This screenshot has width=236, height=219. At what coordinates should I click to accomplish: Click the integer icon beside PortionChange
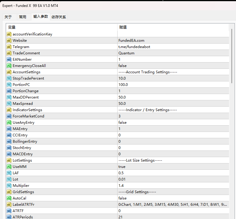click(x=9, y=91)
